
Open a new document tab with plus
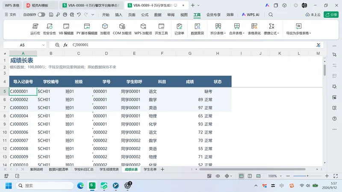click(193, 5)
